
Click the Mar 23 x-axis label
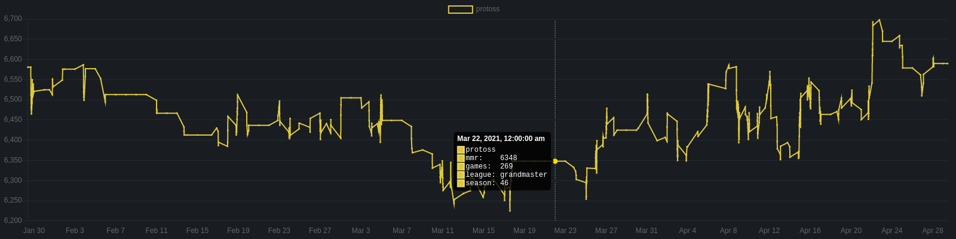point(565,231)
